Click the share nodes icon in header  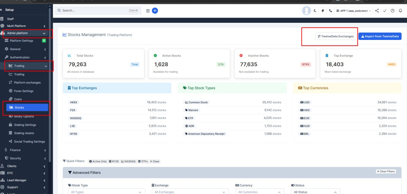(x=377, y=10)
